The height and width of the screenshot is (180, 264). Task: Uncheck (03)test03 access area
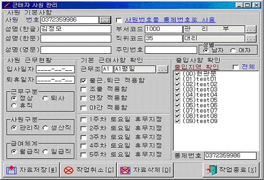178,89
